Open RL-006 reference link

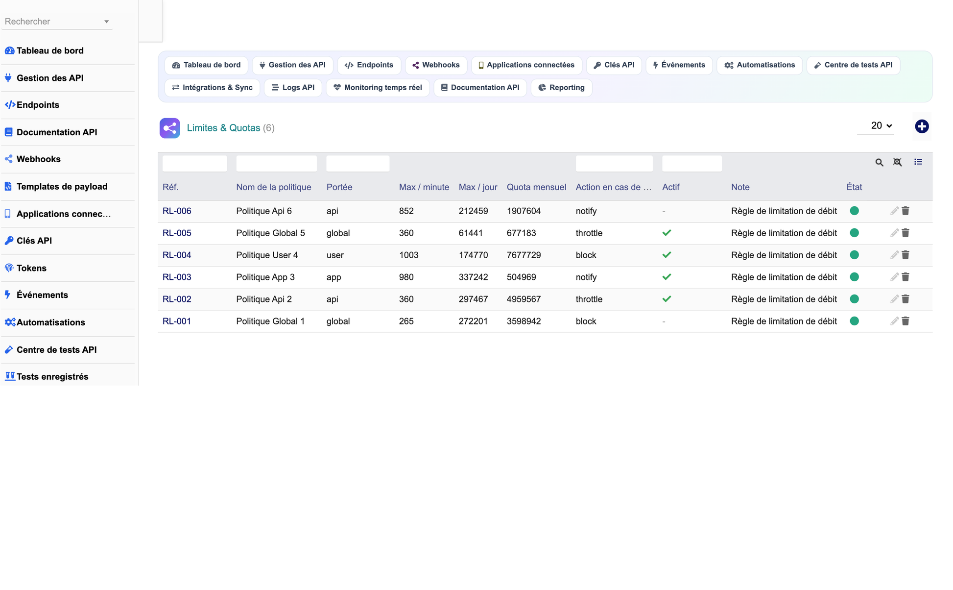pos(177,211)
